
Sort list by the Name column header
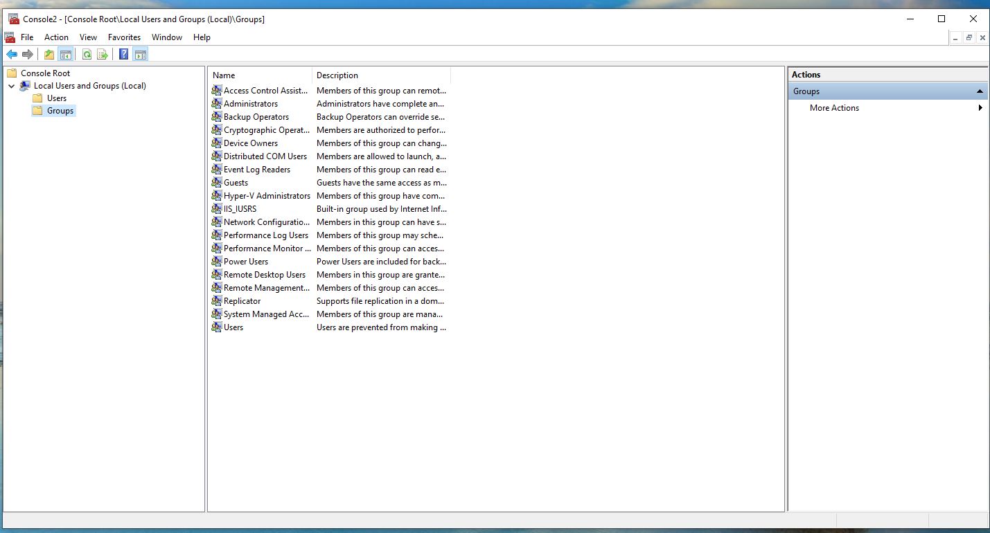[260, 75]
